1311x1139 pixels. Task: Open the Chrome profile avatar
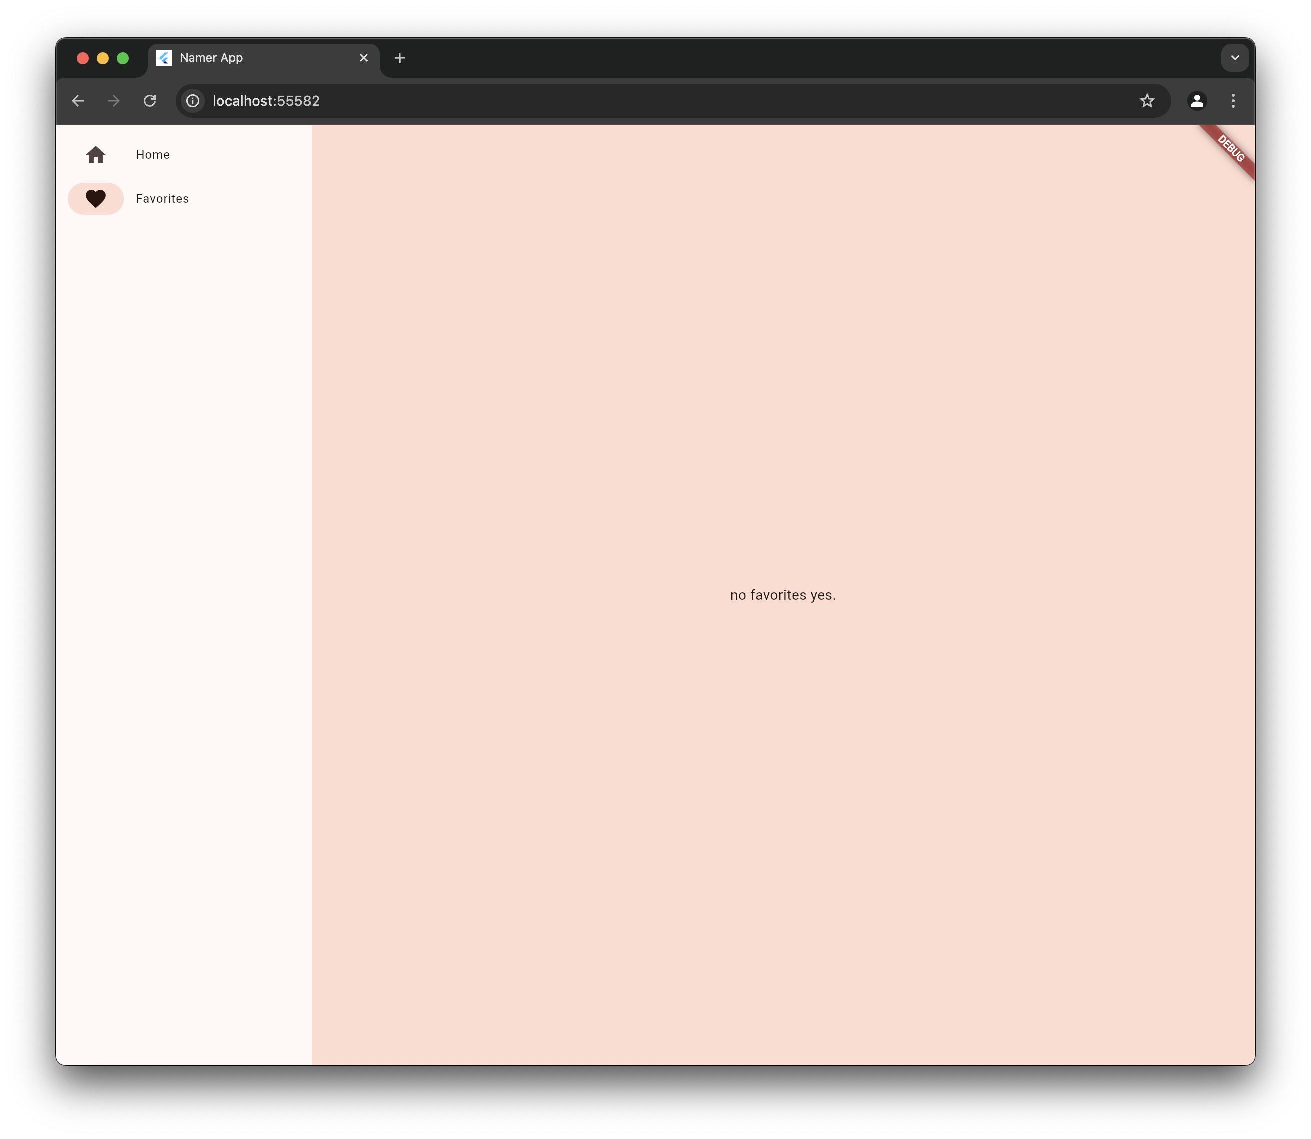pyautogui.click(x=1197, y=101)
